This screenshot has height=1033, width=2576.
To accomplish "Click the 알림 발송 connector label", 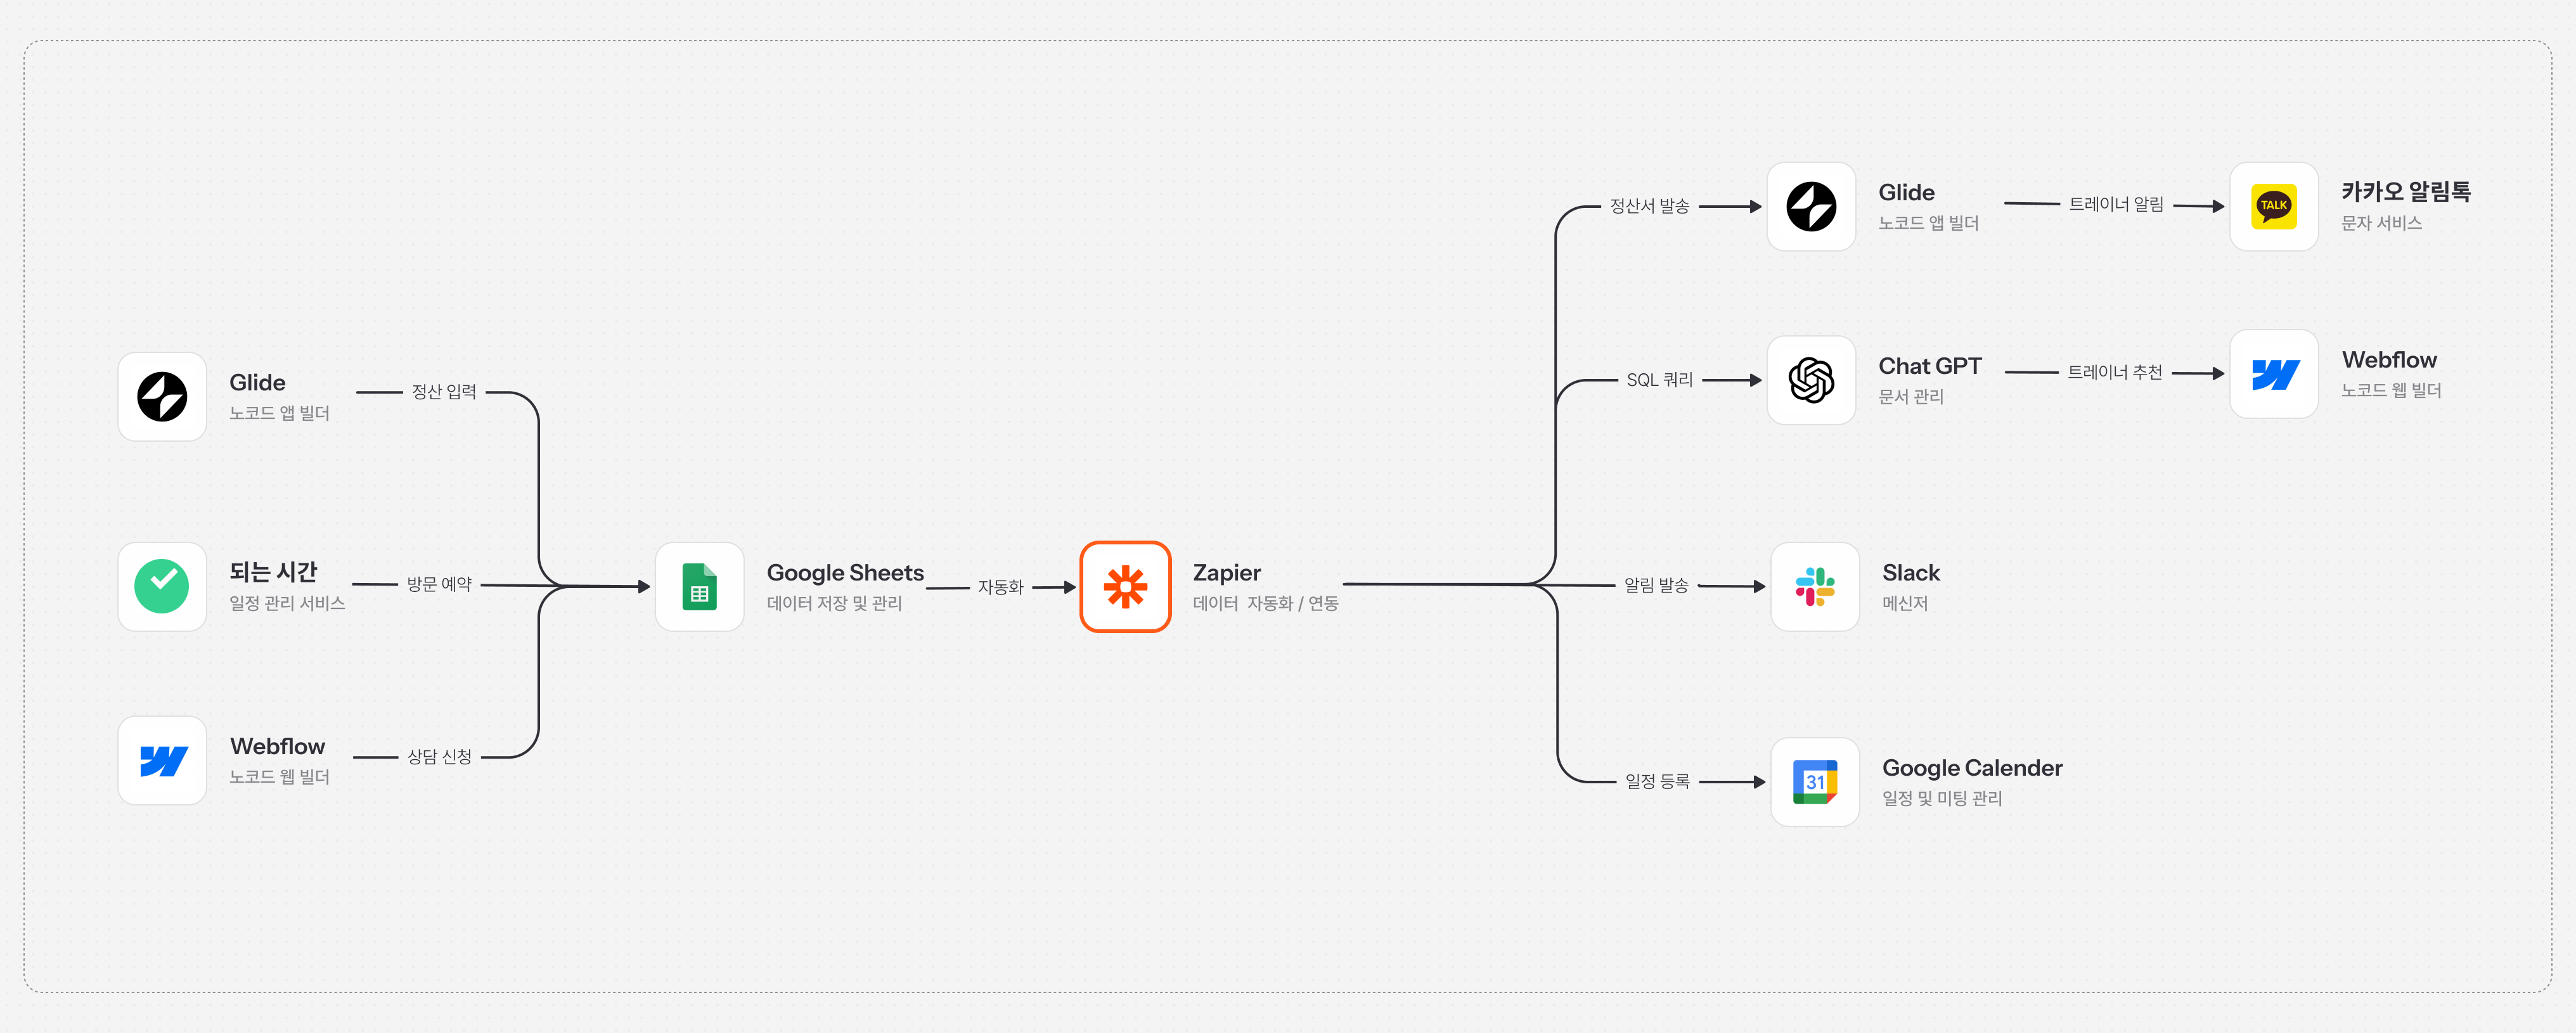I will point(1655,585).
